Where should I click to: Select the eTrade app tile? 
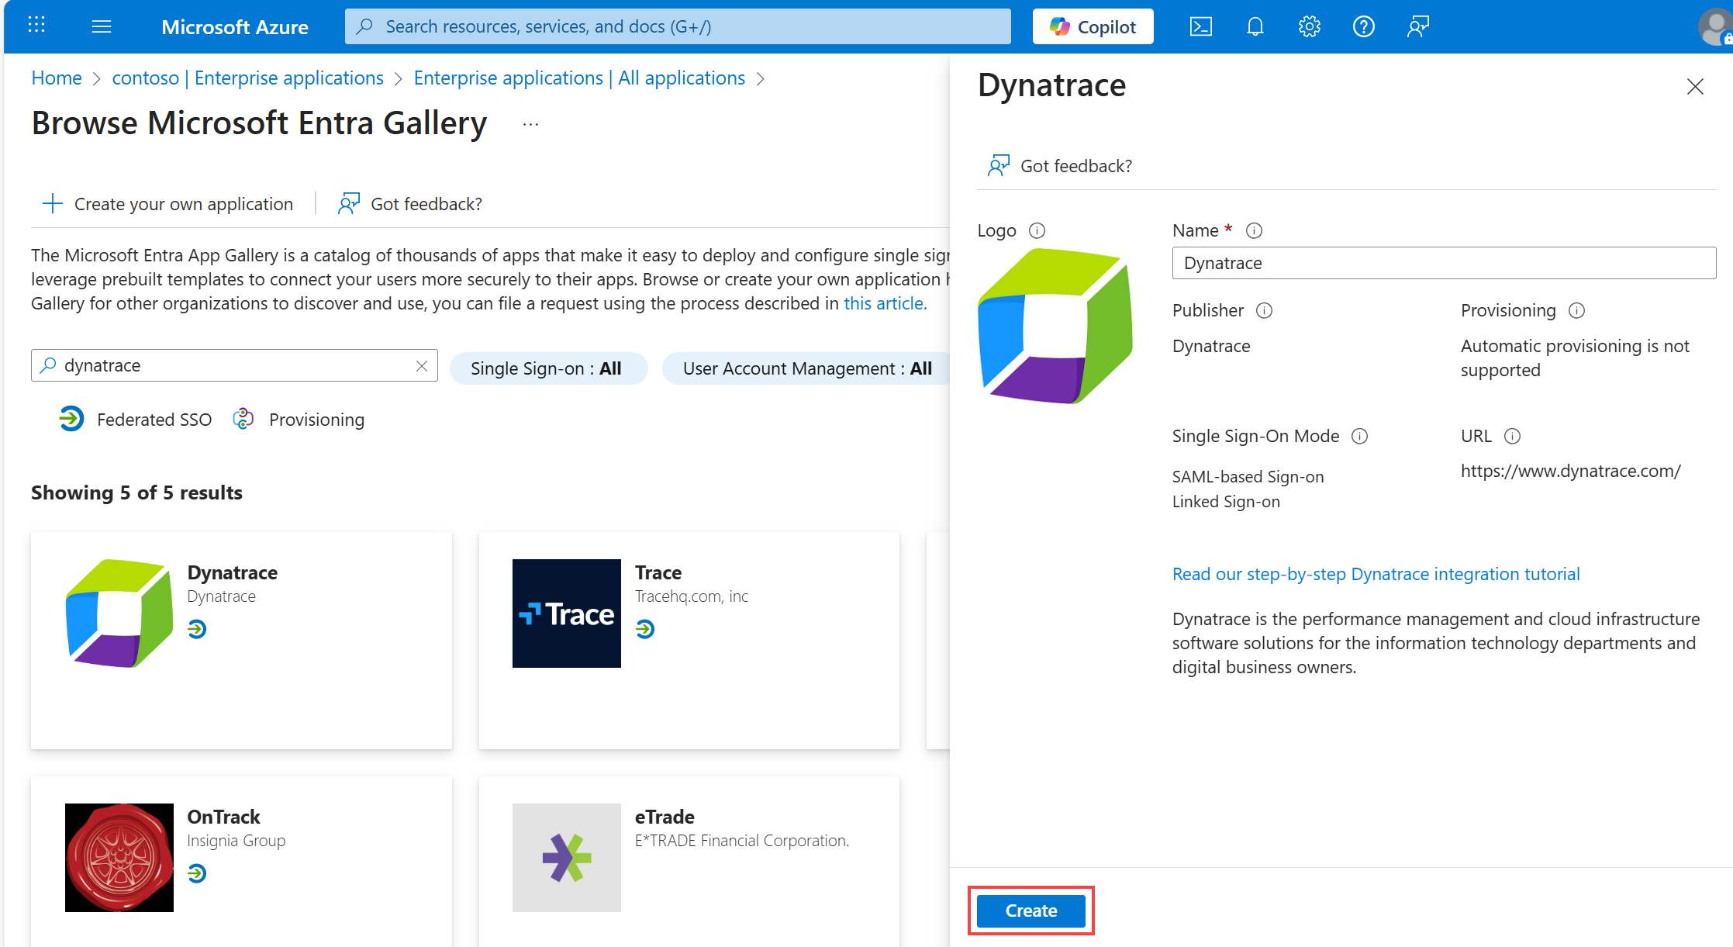pos(689,861)
